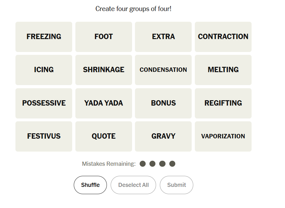Toggle the FESTIVUS tile
Image resolution: width=285 pixels, height=208 pixels.
pos(44,136)
